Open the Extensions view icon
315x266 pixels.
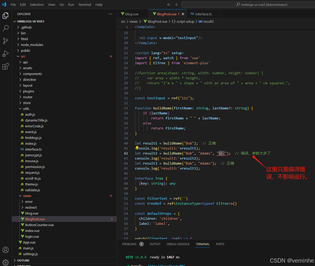pos(6,66)
